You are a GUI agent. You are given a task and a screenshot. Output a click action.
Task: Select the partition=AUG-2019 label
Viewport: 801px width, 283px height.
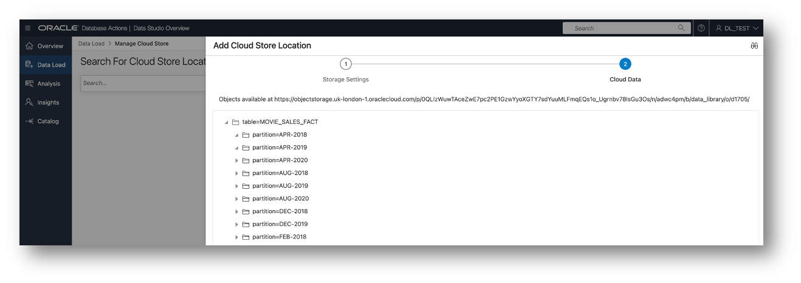pyautogui.click(x=280, y=186)
